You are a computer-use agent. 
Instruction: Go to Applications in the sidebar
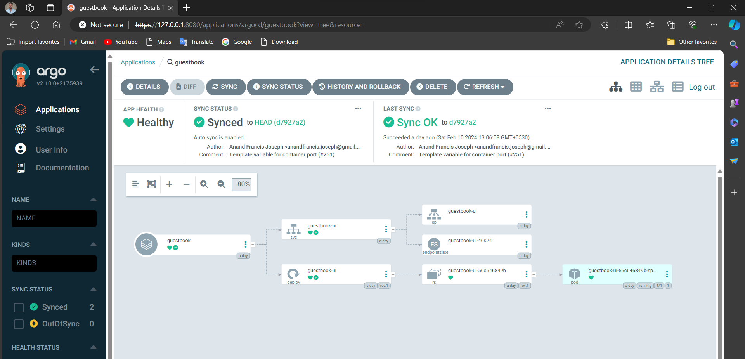57,110
